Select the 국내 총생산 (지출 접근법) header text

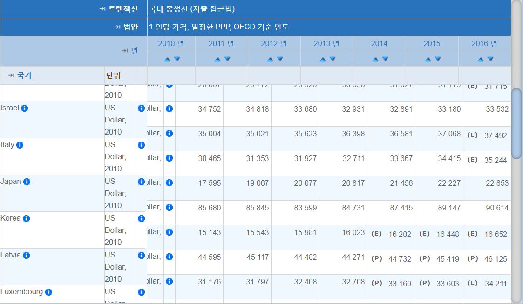(192, 9)
